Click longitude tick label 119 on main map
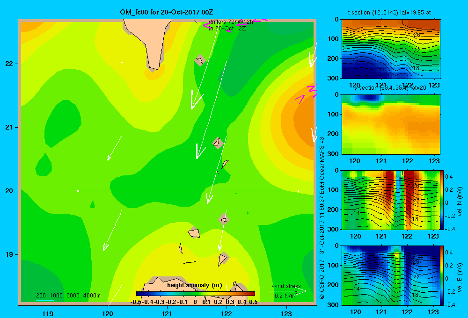 [48, 313]
